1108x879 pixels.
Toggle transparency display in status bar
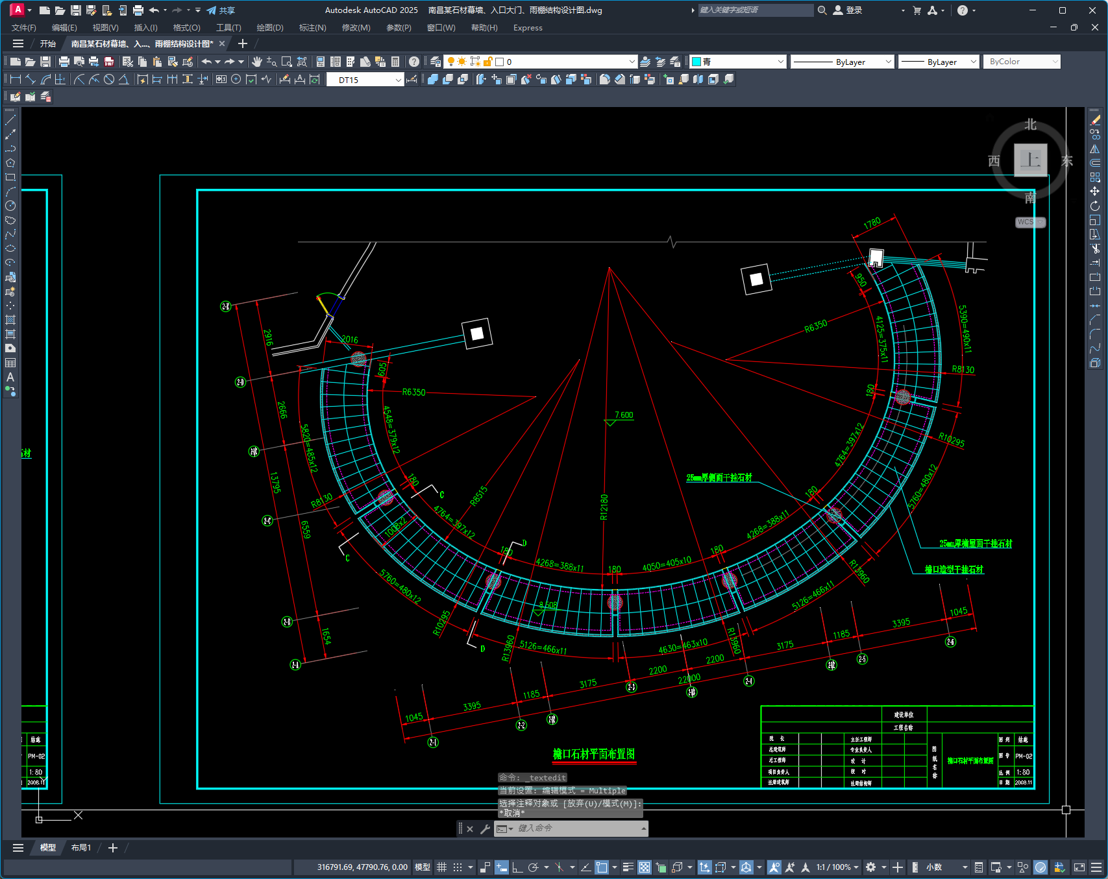tap(645, 867)
